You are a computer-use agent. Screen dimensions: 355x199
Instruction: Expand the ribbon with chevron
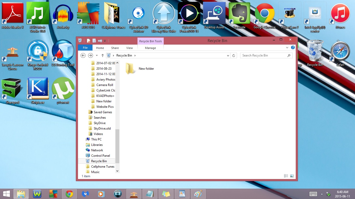point(287,48)
